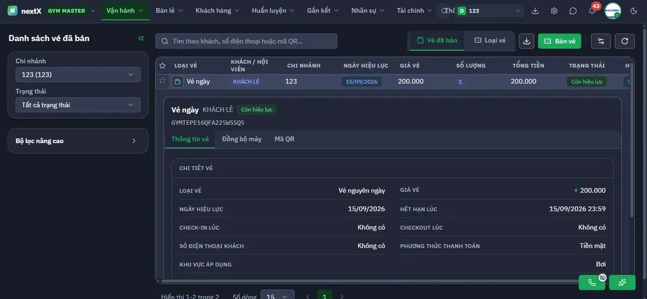Click the refresh list icon button
The width and height of the screenshot is (647, 299).
[625, 41]
